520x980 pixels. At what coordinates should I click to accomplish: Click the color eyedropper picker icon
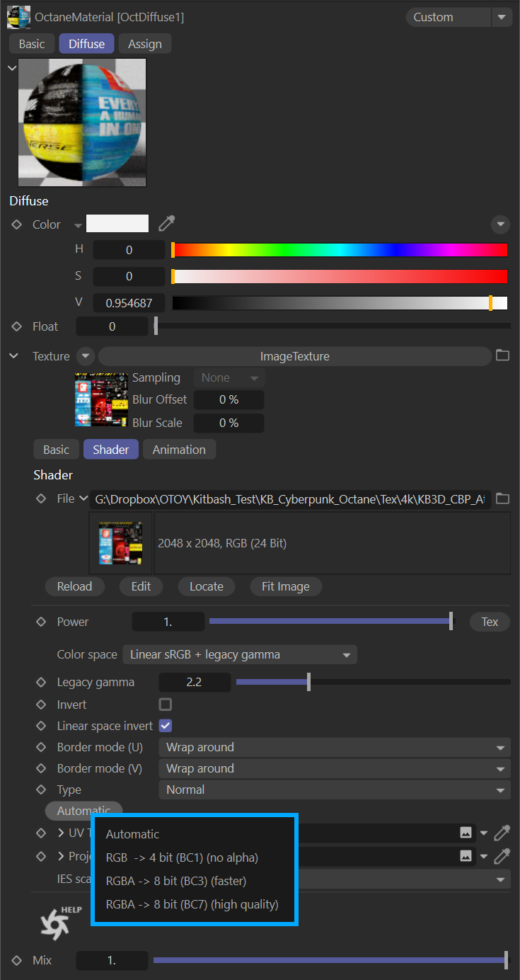[x=166, y=224]
